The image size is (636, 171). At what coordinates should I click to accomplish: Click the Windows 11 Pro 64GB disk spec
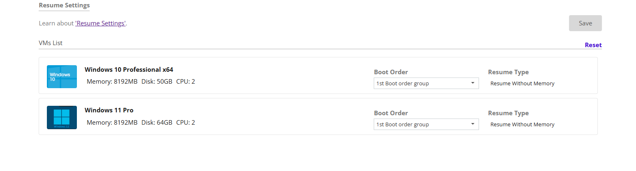pos(157,122)
